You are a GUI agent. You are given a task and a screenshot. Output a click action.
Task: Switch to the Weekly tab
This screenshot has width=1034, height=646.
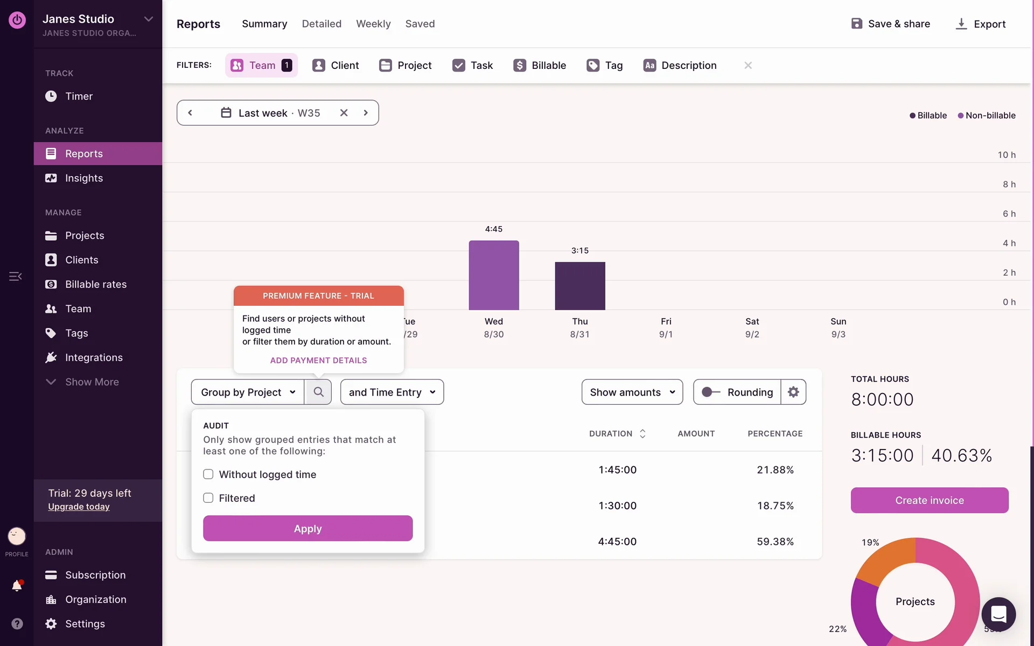click(x=373, y=24)
